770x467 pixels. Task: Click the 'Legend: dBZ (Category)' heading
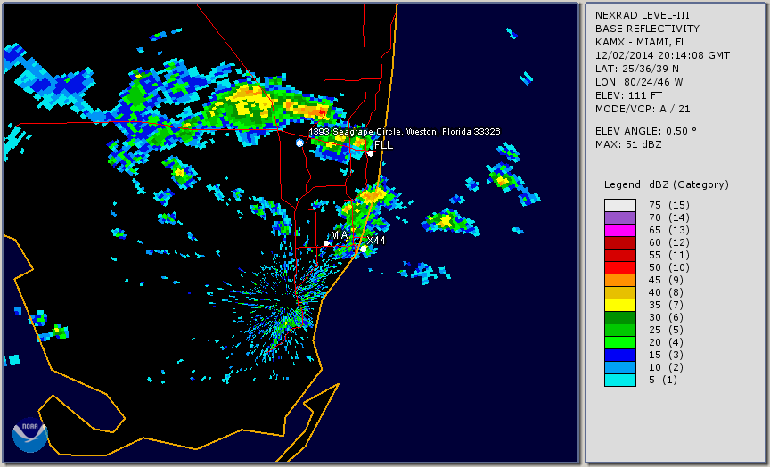[x=667, y=184]
